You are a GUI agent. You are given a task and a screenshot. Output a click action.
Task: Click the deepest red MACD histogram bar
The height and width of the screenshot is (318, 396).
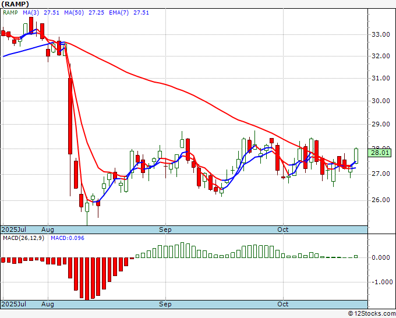[x=87, y=279]
